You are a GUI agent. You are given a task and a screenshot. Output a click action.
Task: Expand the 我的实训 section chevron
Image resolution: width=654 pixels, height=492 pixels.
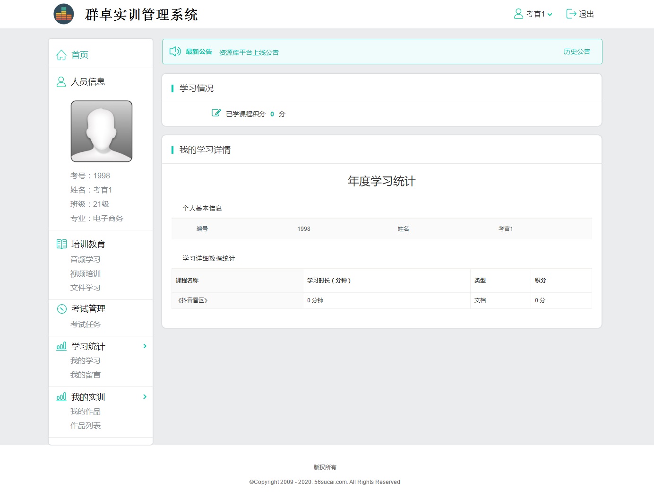[145, 397]
